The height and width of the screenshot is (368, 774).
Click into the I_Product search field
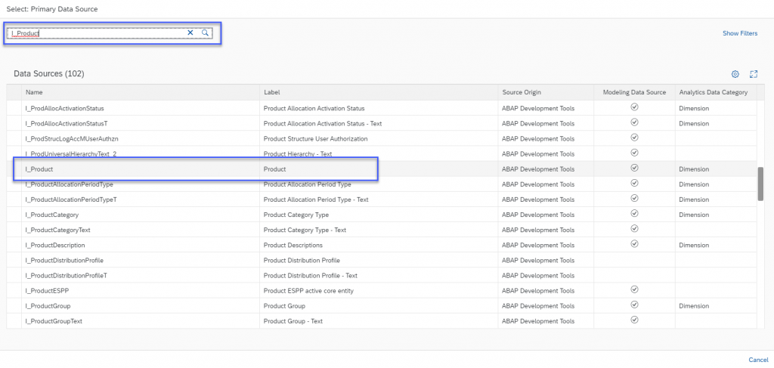(x=97, y=32)
